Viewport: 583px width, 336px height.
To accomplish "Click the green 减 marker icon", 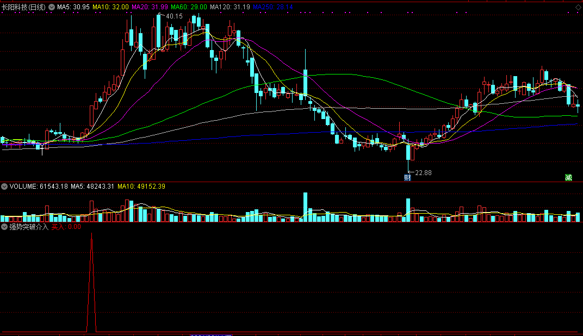I will click(568, 178).
